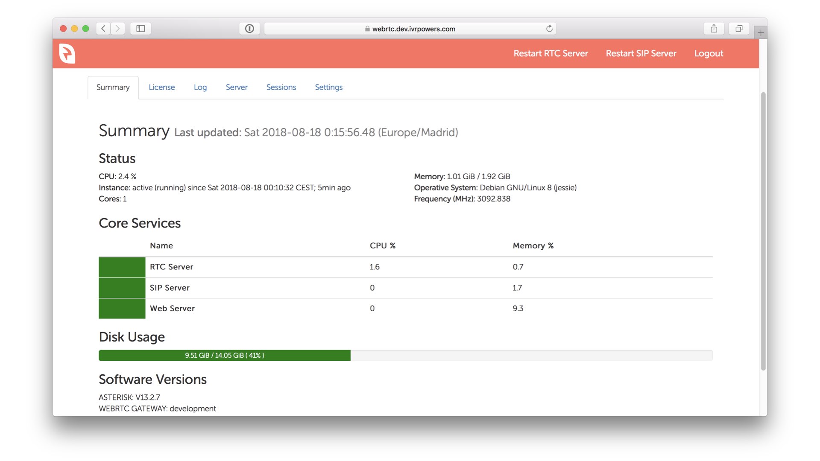Screen dimensions: 820x461
Task: Show the tab overview icon
Action: [739, 29]
